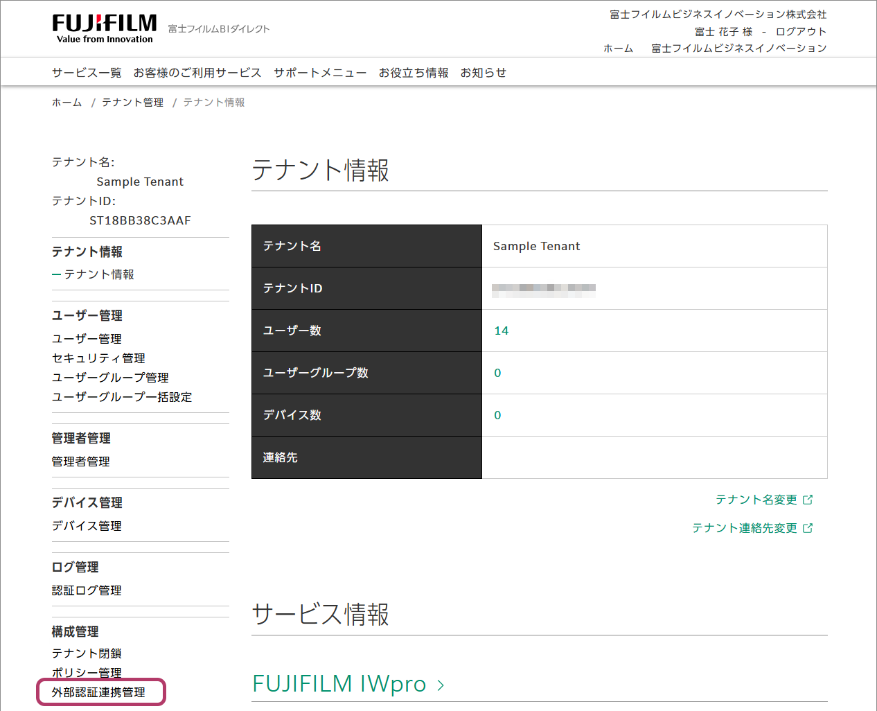The image size is (877, 711).
Task: Open 管理者管理 sidebar link
Action: [x=81, y=462]
